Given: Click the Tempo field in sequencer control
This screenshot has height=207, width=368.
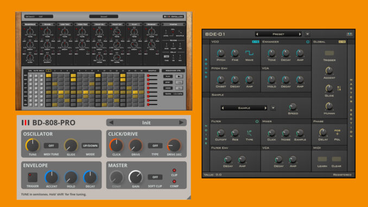Looking at the screenshot, I should click(x=174, y=94).
